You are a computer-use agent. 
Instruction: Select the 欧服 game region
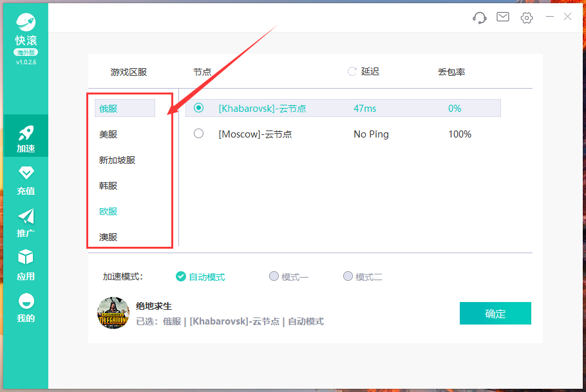[x=108, y=211]
